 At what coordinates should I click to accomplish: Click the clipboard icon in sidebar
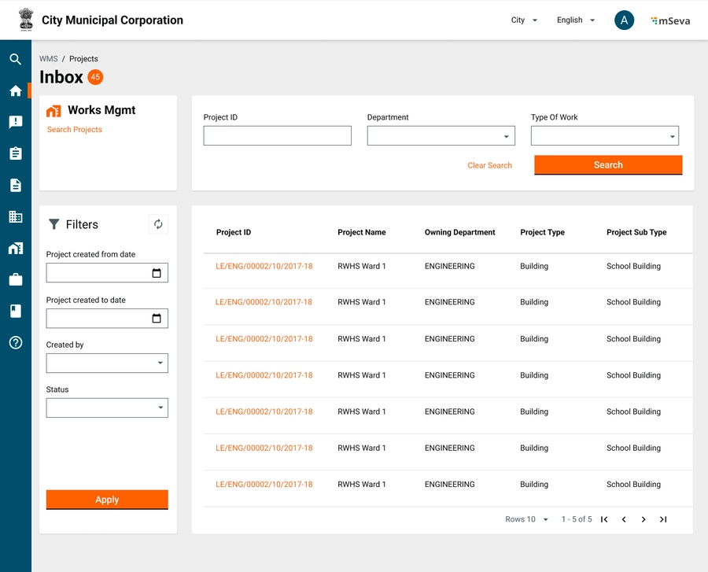point(15,153)
